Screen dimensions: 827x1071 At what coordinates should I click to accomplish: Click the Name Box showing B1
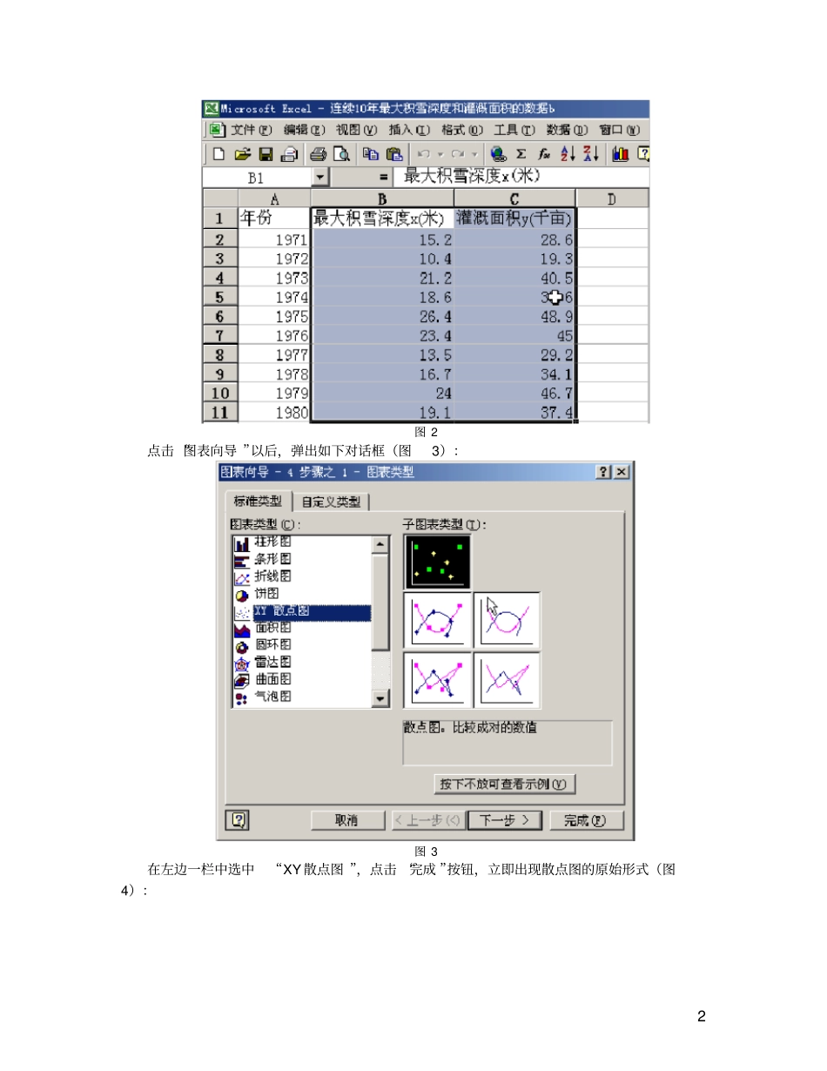tap(256, 178)
